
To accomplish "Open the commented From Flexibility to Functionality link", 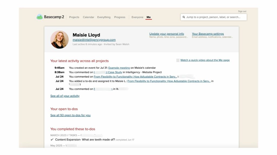I will click(x=135, y=77).
